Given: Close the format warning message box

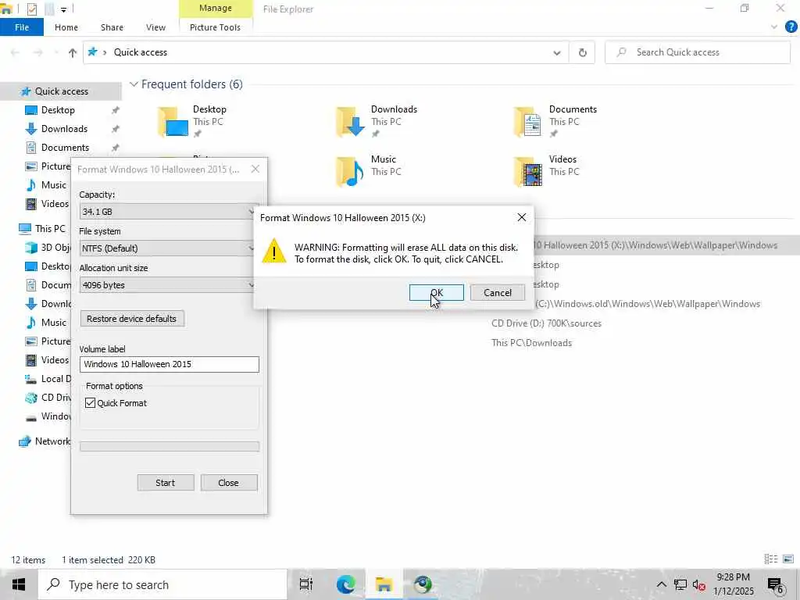Looking at the screenshot, I should tap(521, 217).
